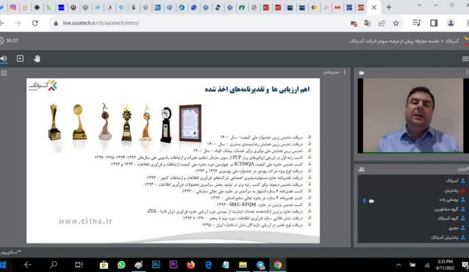Select attendee یوسفی زاده in user list
469x272 pixels.
click(447, 200)
